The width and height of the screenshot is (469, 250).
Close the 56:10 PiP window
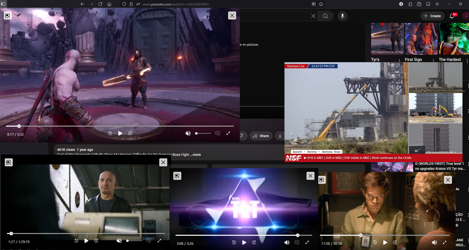tap(448, 180)
